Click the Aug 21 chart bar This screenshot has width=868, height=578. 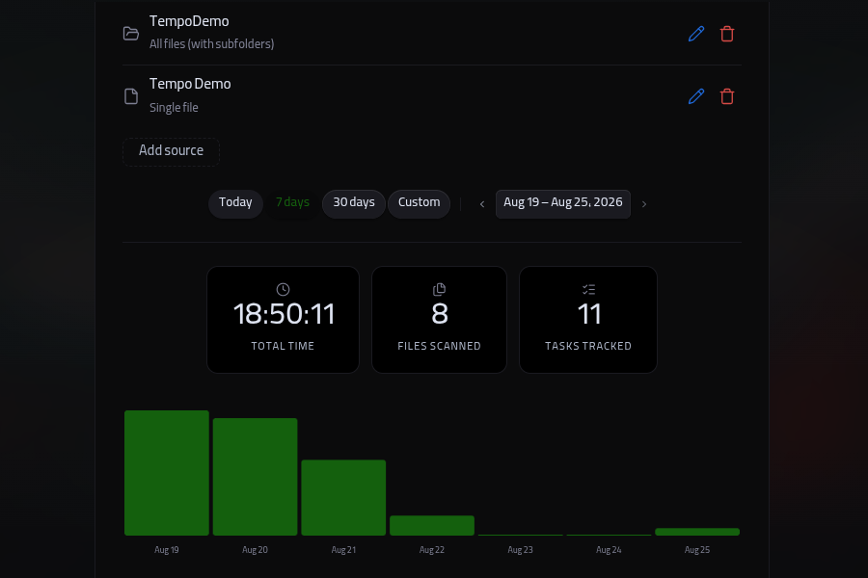pyautogui.click(x=343, y=497)
